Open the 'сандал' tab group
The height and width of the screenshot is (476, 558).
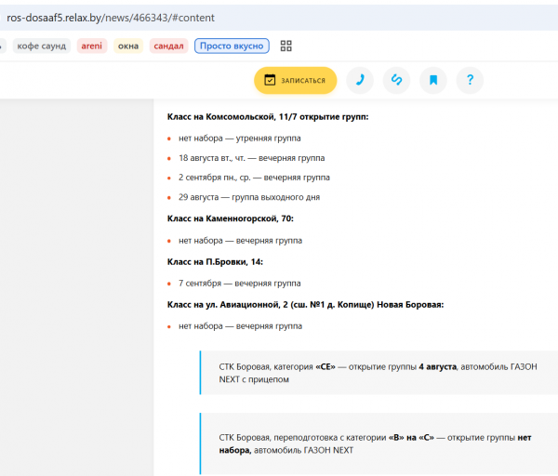(168, 46)
